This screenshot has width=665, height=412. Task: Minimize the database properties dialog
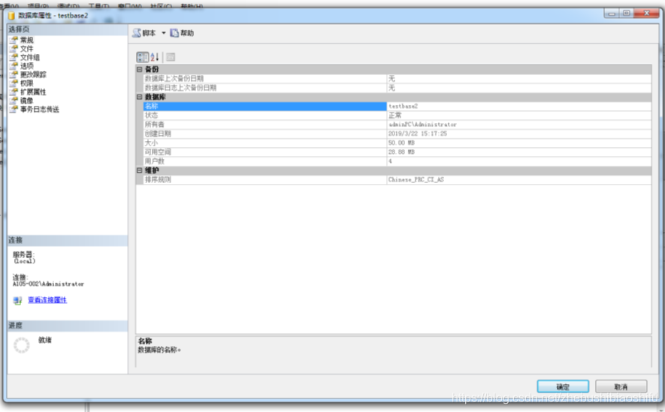[x=612, y=13]
